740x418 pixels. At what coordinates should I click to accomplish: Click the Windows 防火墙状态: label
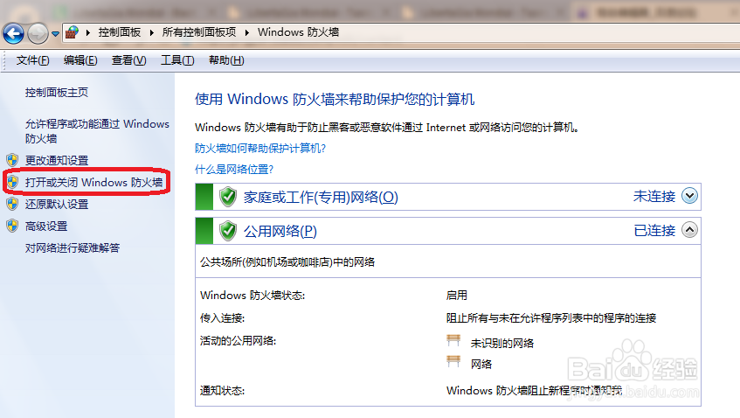[252, 296]
